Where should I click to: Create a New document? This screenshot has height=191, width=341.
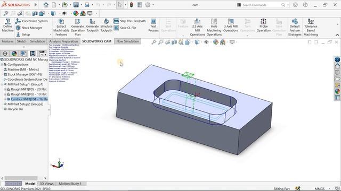coord(54,5)
